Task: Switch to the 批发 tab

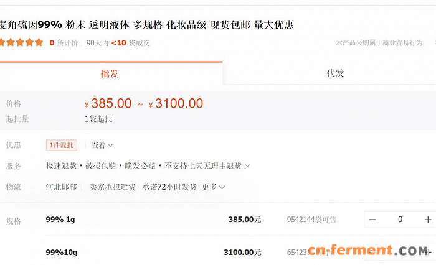Action: (x=110, y=73)
